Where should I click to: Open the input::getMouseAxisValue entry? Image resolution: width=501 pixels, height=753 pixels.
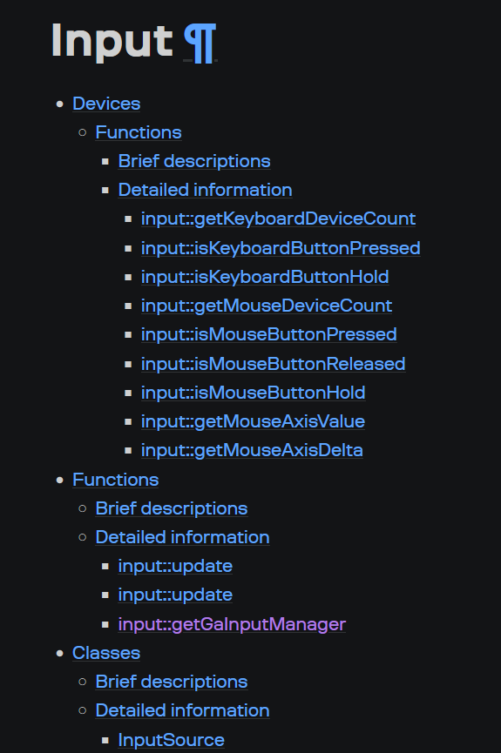pos(253,421)
